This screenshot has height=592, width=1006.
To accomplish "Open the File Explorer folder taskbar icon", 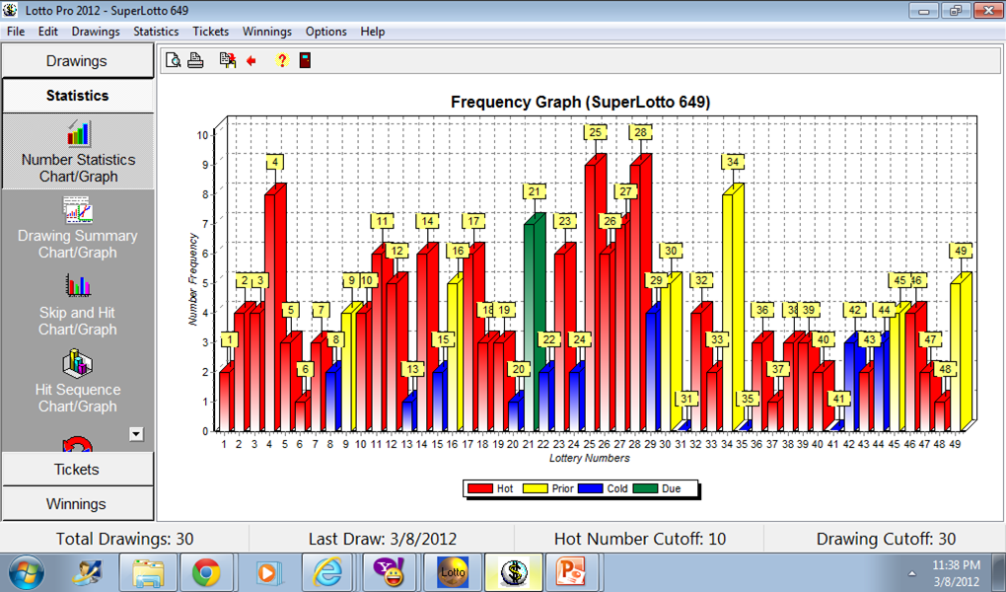I will tap(147, 572).
